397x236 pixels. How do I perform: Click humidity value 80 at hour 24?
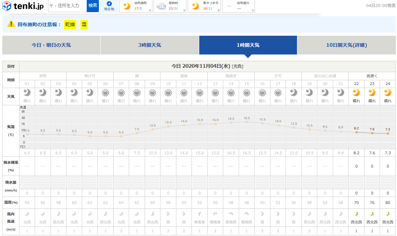(x=388, y=202)
